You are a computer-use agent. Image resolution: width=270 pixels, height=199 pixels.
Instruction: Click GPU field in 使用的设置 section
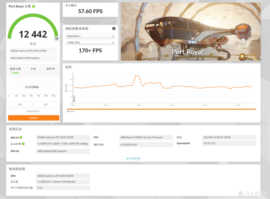[x=63, y=176]
